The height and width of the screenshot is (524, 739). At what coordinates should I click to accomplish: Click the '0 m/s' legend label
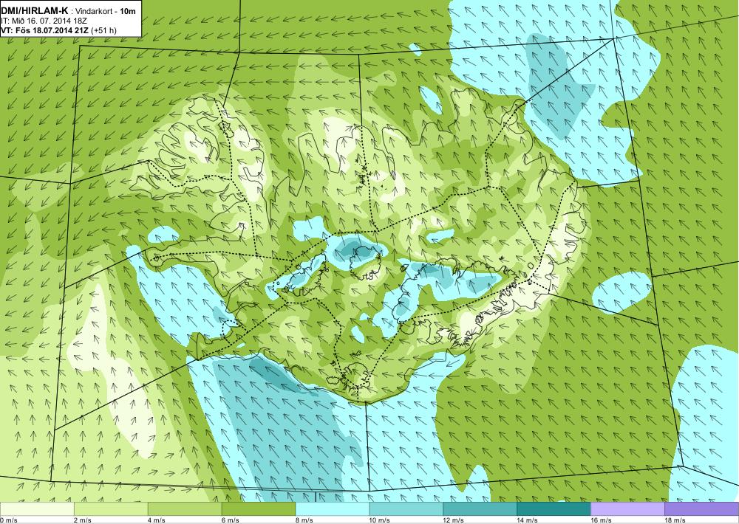(x=8, y=520)
